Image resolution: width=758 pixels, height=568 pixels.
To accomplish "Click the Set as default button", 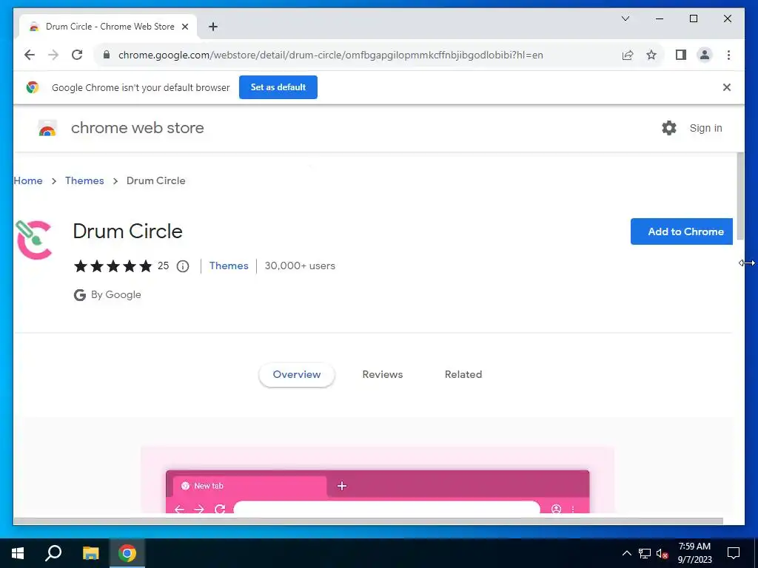I will coord(278,87).
